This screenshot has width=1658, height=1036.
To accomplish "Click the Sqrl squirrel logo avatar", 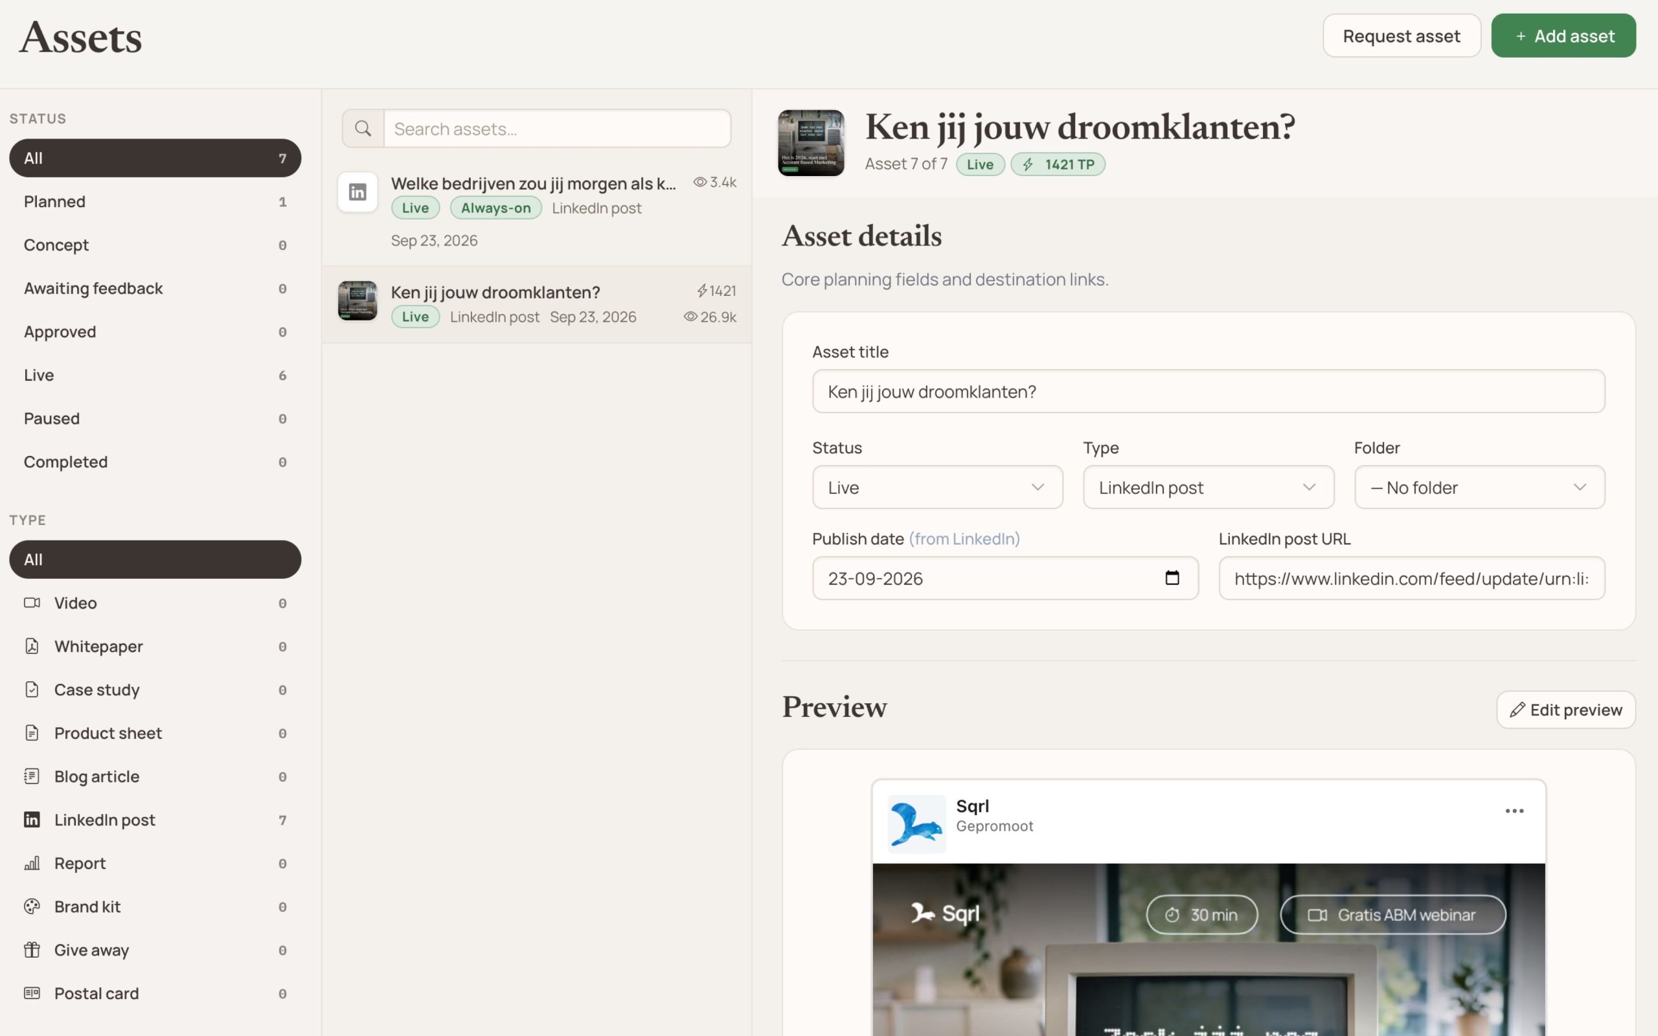I will point(916,824).
